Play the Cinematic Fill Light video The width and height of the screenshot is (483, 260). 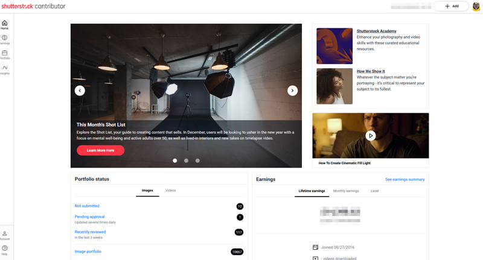coord(371,135)
